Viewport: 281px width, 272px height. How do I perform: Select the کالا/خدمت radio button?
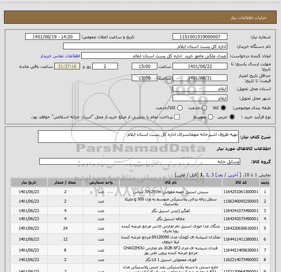coord(180,108)
